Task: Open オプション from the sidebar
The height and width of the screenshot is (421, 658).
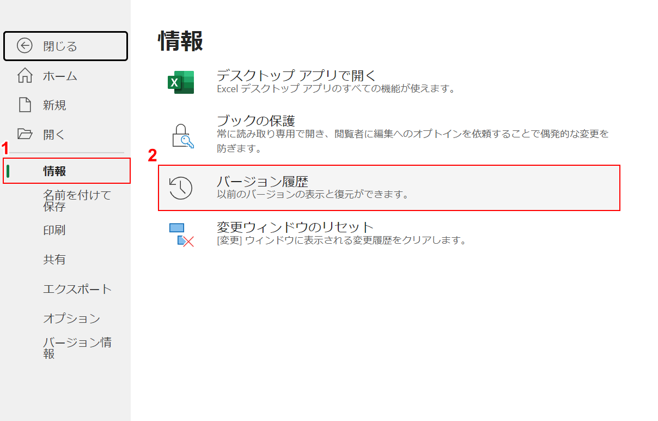Action: point(72,318)
